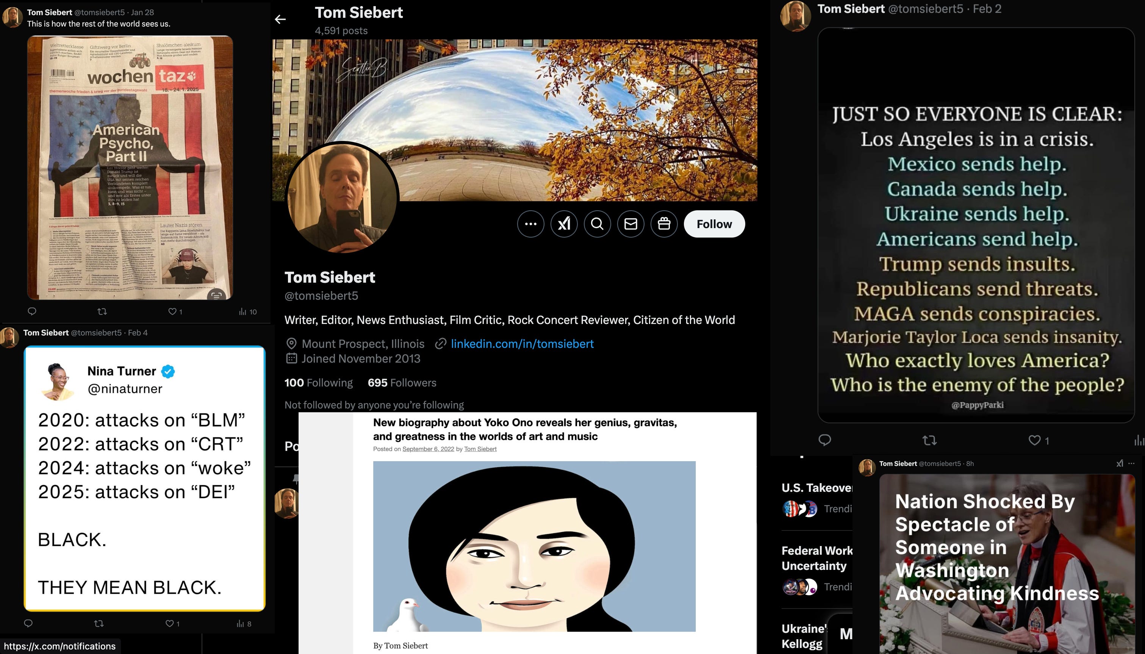Click the 'This is how the rest of the world sees us.' text
Screen dimensions: 1145x654
tap(99, 24)
